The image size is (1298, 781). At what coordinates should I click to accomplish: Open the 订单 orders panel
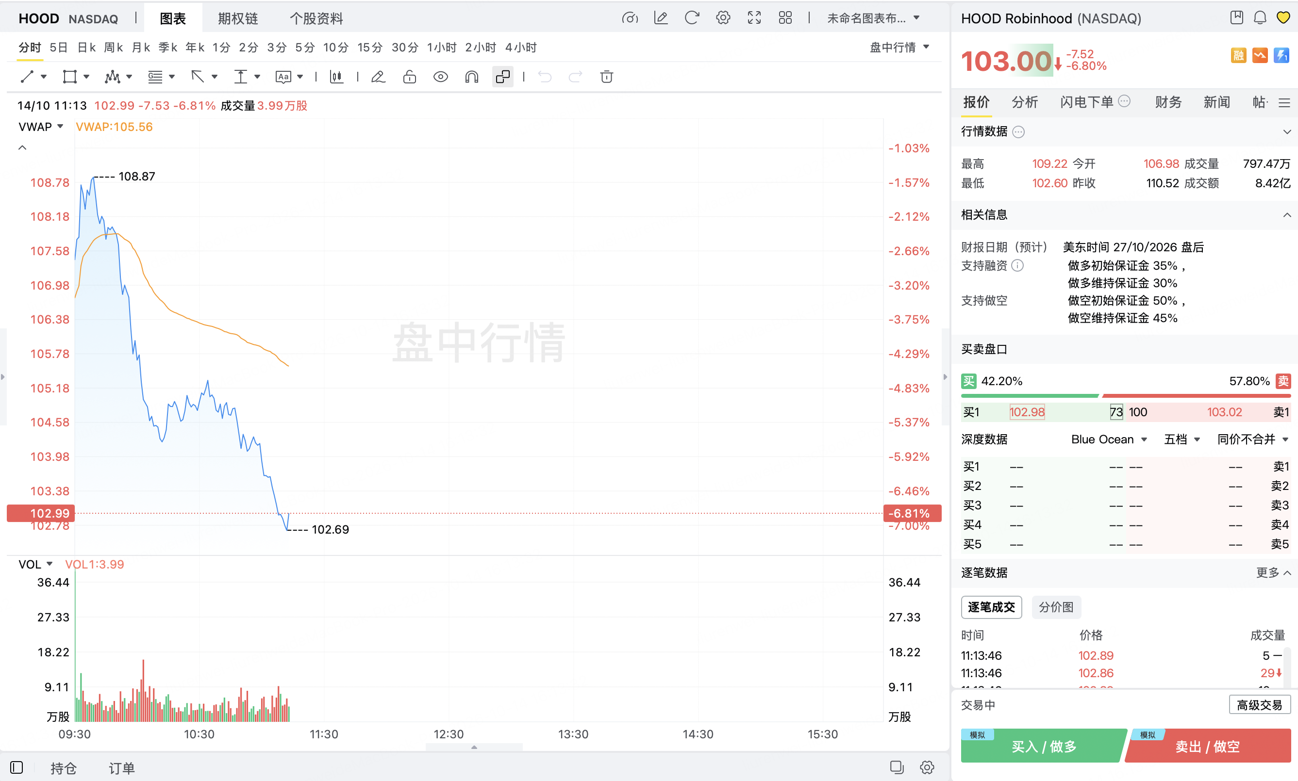122,768
